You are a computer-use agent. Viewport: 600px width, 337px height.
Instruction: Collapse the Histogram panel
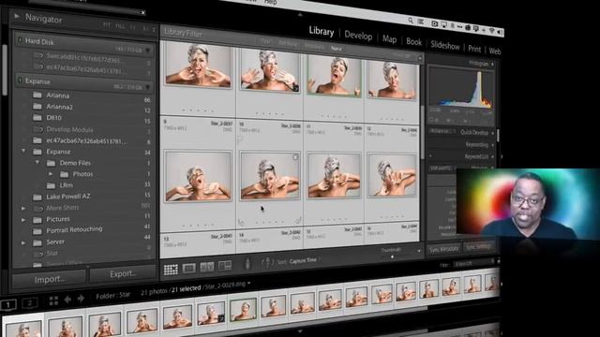click(x=492, y=65)
